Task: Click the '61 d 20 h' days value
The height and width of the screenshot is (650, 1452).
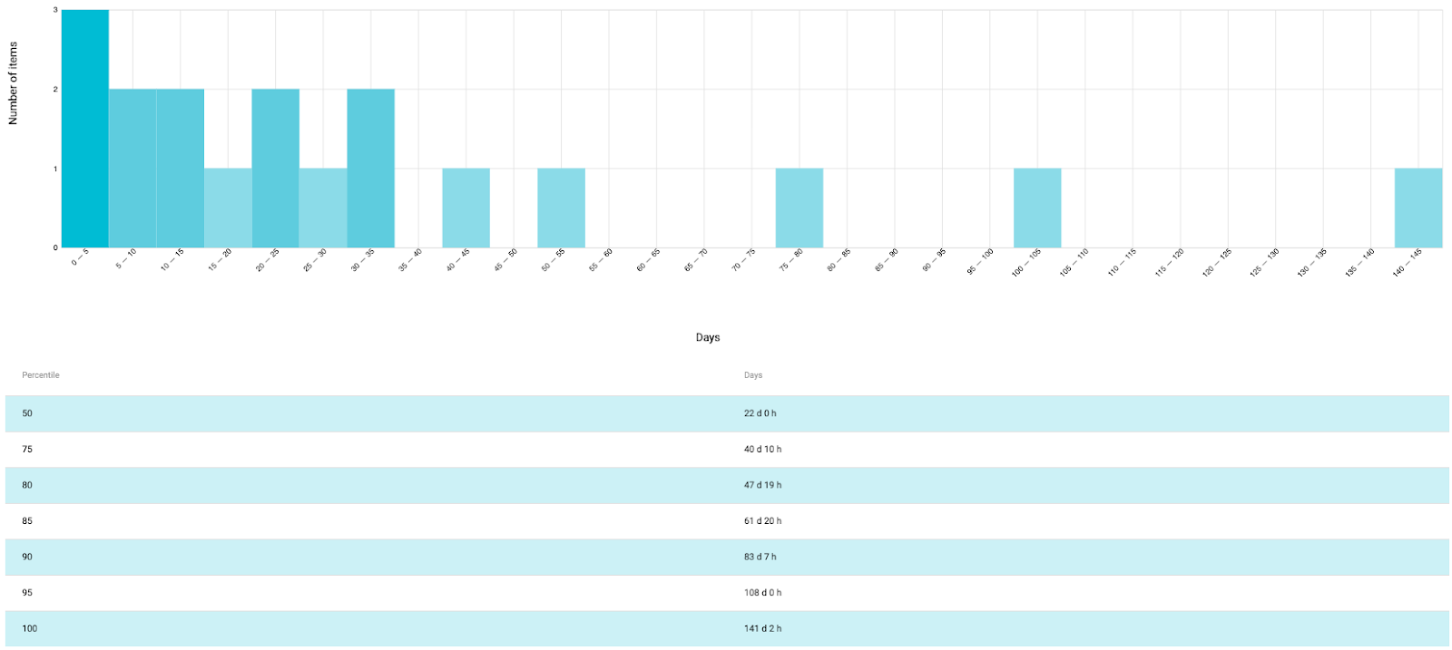Action: [763, 521]
